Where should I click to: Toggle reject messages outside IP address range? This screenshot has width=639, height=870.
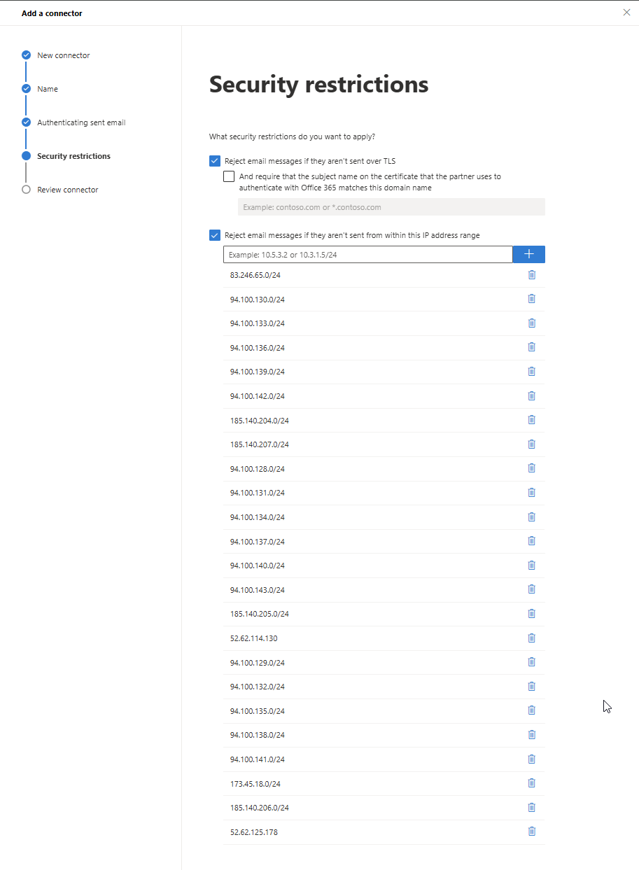pyautogui.click(x=215, y=235)
